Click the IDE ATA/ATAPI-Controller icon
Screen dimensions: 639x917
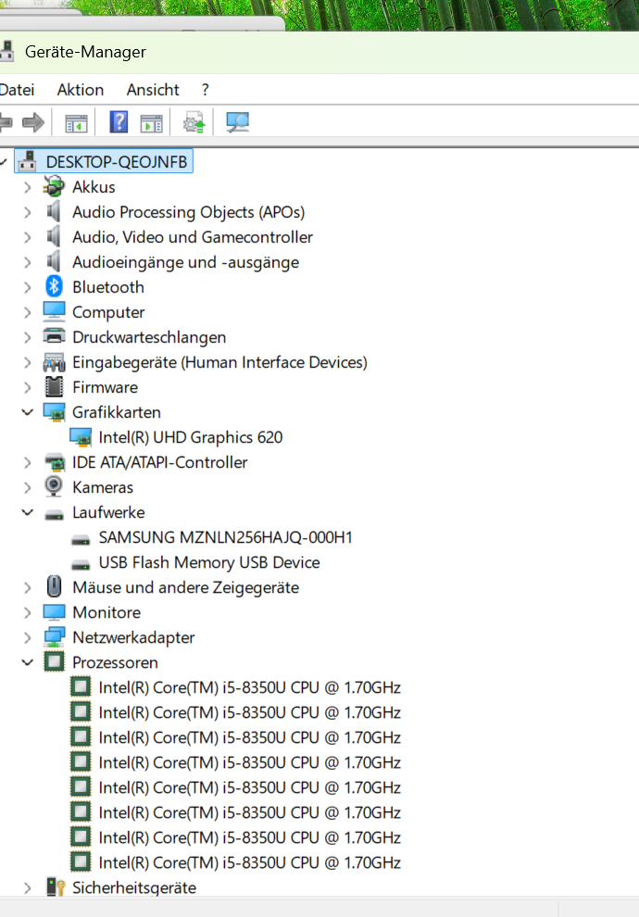point(54,462)
